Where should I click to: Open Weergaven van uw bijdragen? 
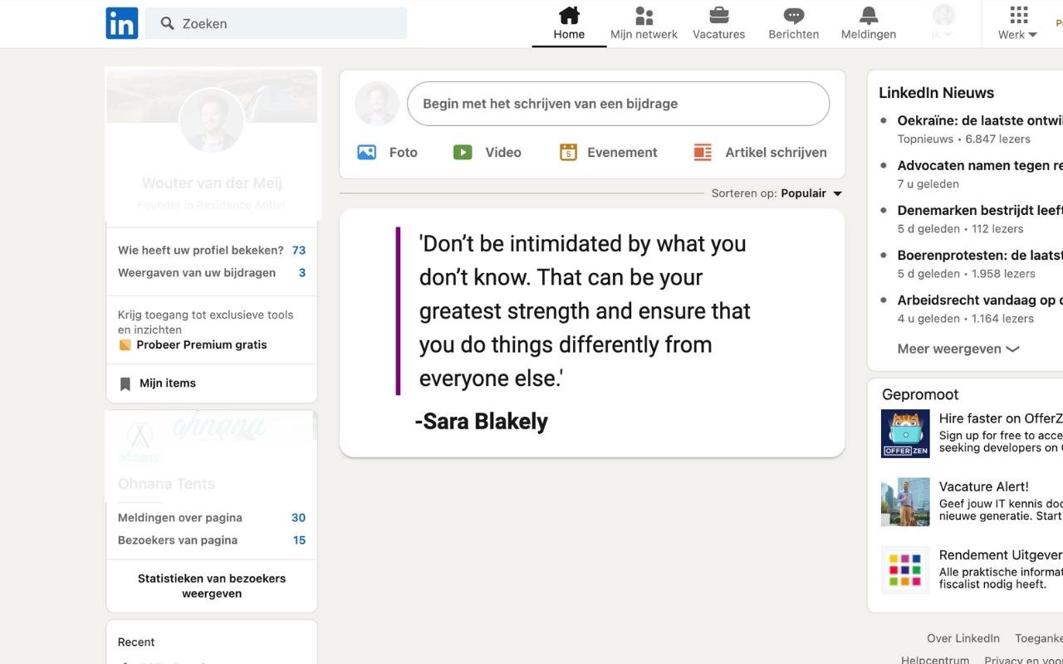point(212,272)
